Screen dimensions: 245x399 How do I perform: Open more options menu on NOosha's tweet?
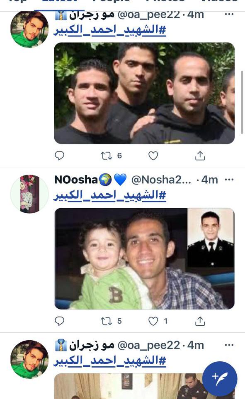click(229, 180)
